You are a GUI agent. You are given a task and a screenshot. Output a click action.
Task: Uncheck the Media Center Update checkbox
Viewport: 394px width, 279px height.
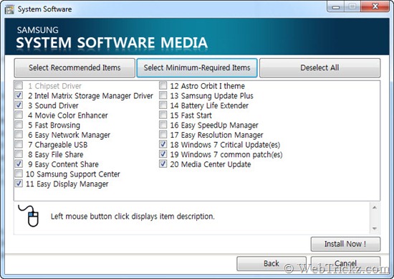pyautogui.click(x=163, y=164)
